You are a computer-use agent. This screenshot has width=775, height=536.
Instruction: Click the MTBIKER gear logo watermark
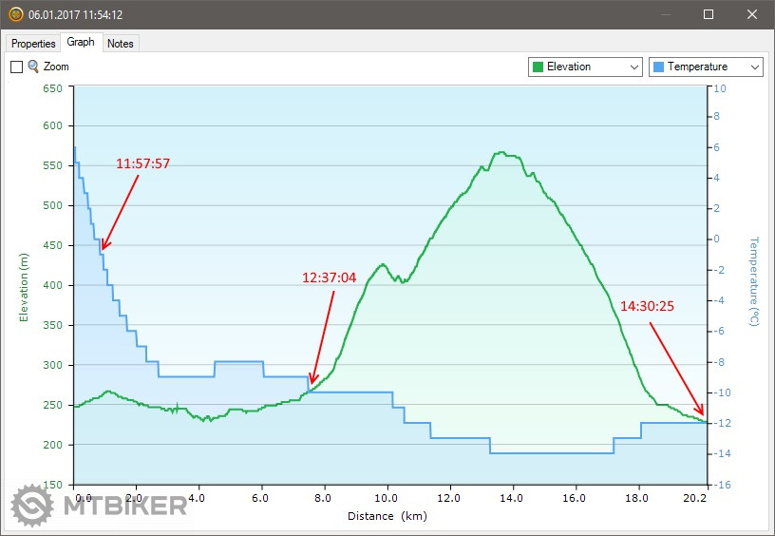[32, 506]
